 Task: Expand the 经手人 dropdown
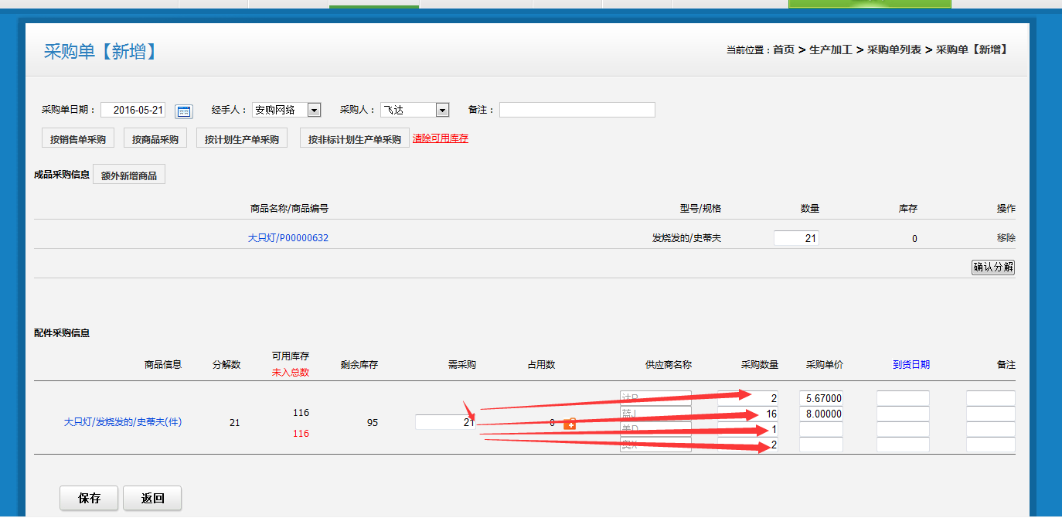[314, 110]
